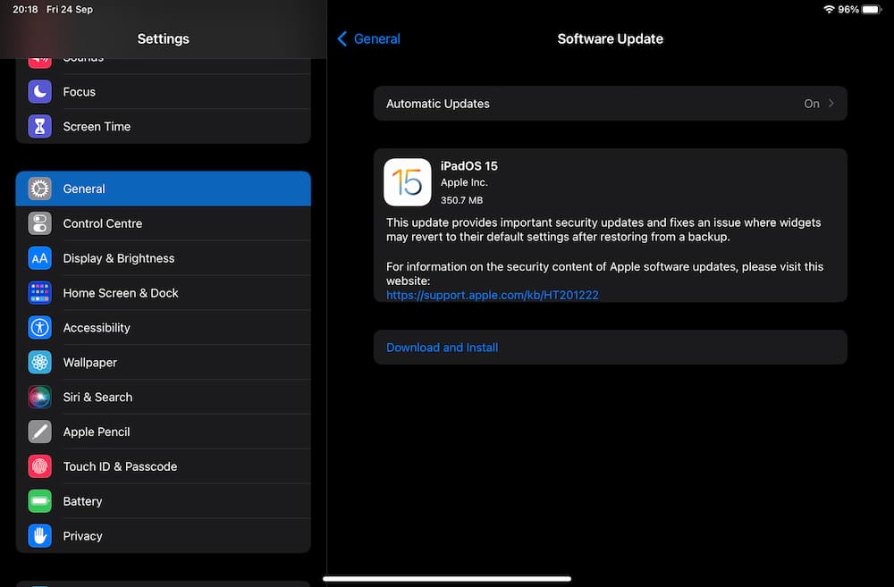Tap the Accessibility figure icon
The width and height of the screenshot is (894, 587).
click(40, 328)
